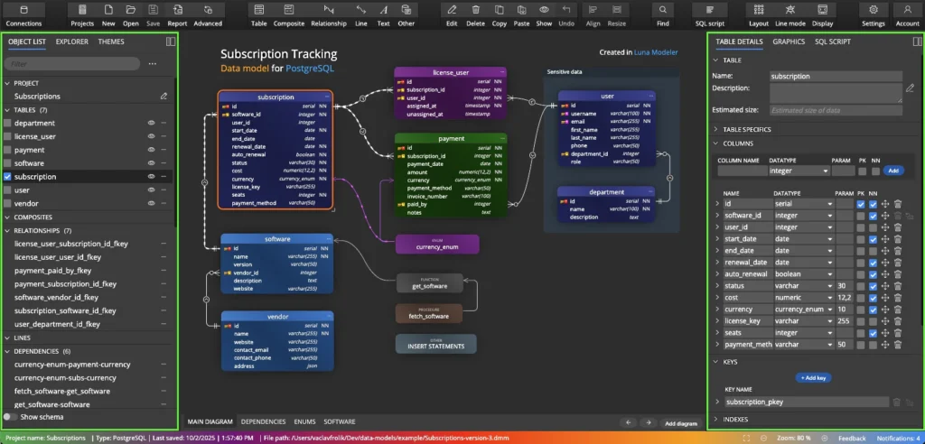Edit the Subscriptions project with pencil icon
Screen dimensions: 925x444
tap(164, 96)
